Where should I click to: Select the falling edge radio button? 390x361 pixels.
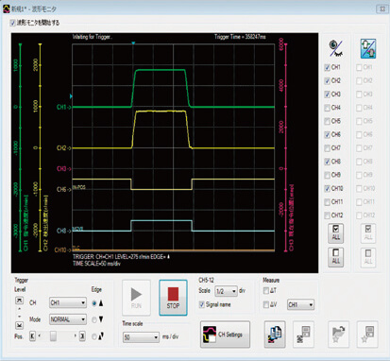94,319
